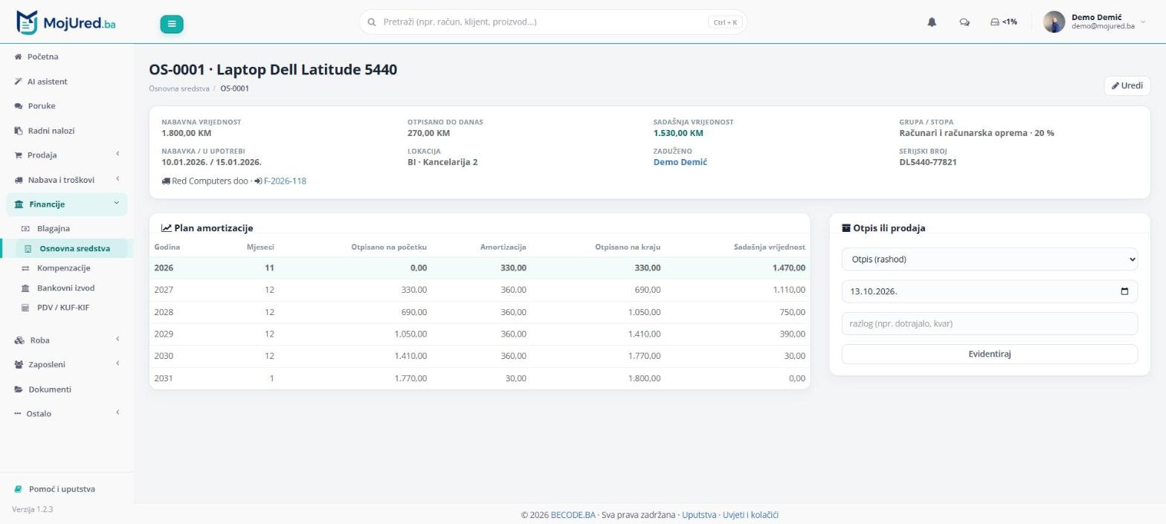Click the search magnifier icon
Viewport: 1166px width, 524px height.
click(x=371, y=22)
